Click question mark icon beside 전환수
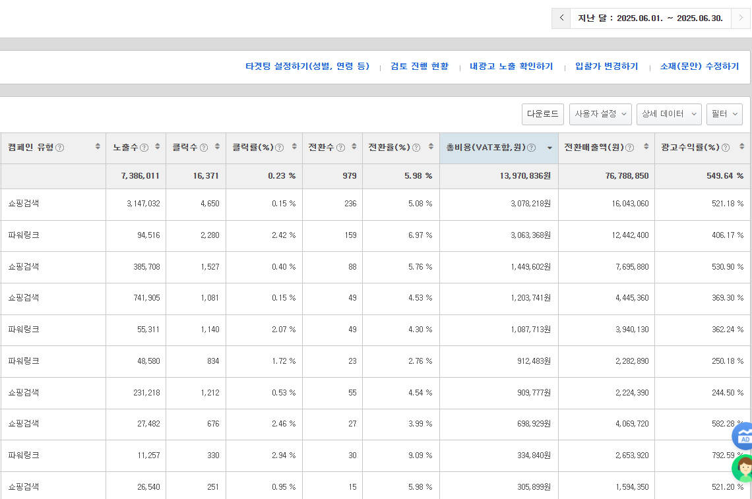The image size is (752, 499). tap(341, 148)
